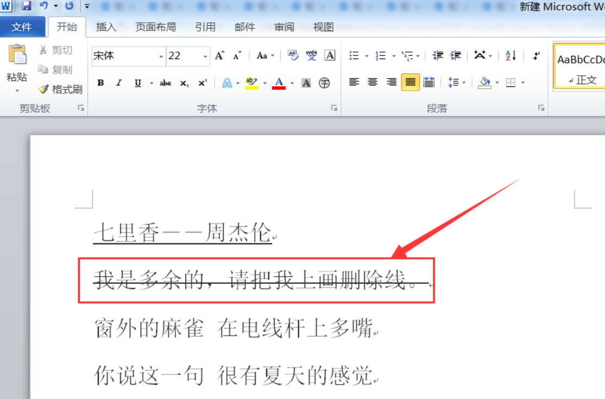Toggle bold formatting
Screen dimensions: 605x399
click(100, 83)
